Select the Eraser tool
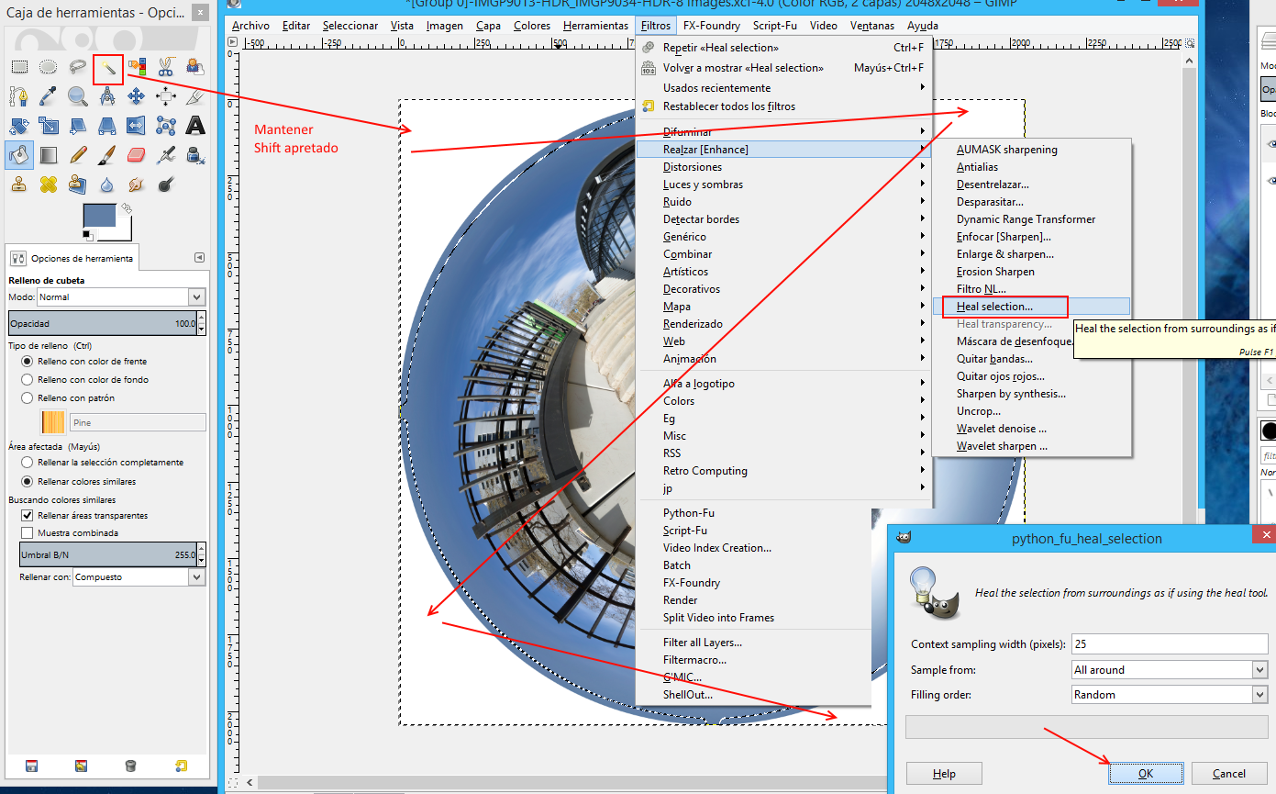The image size is (1276, 794). click(x=137, y=155)
